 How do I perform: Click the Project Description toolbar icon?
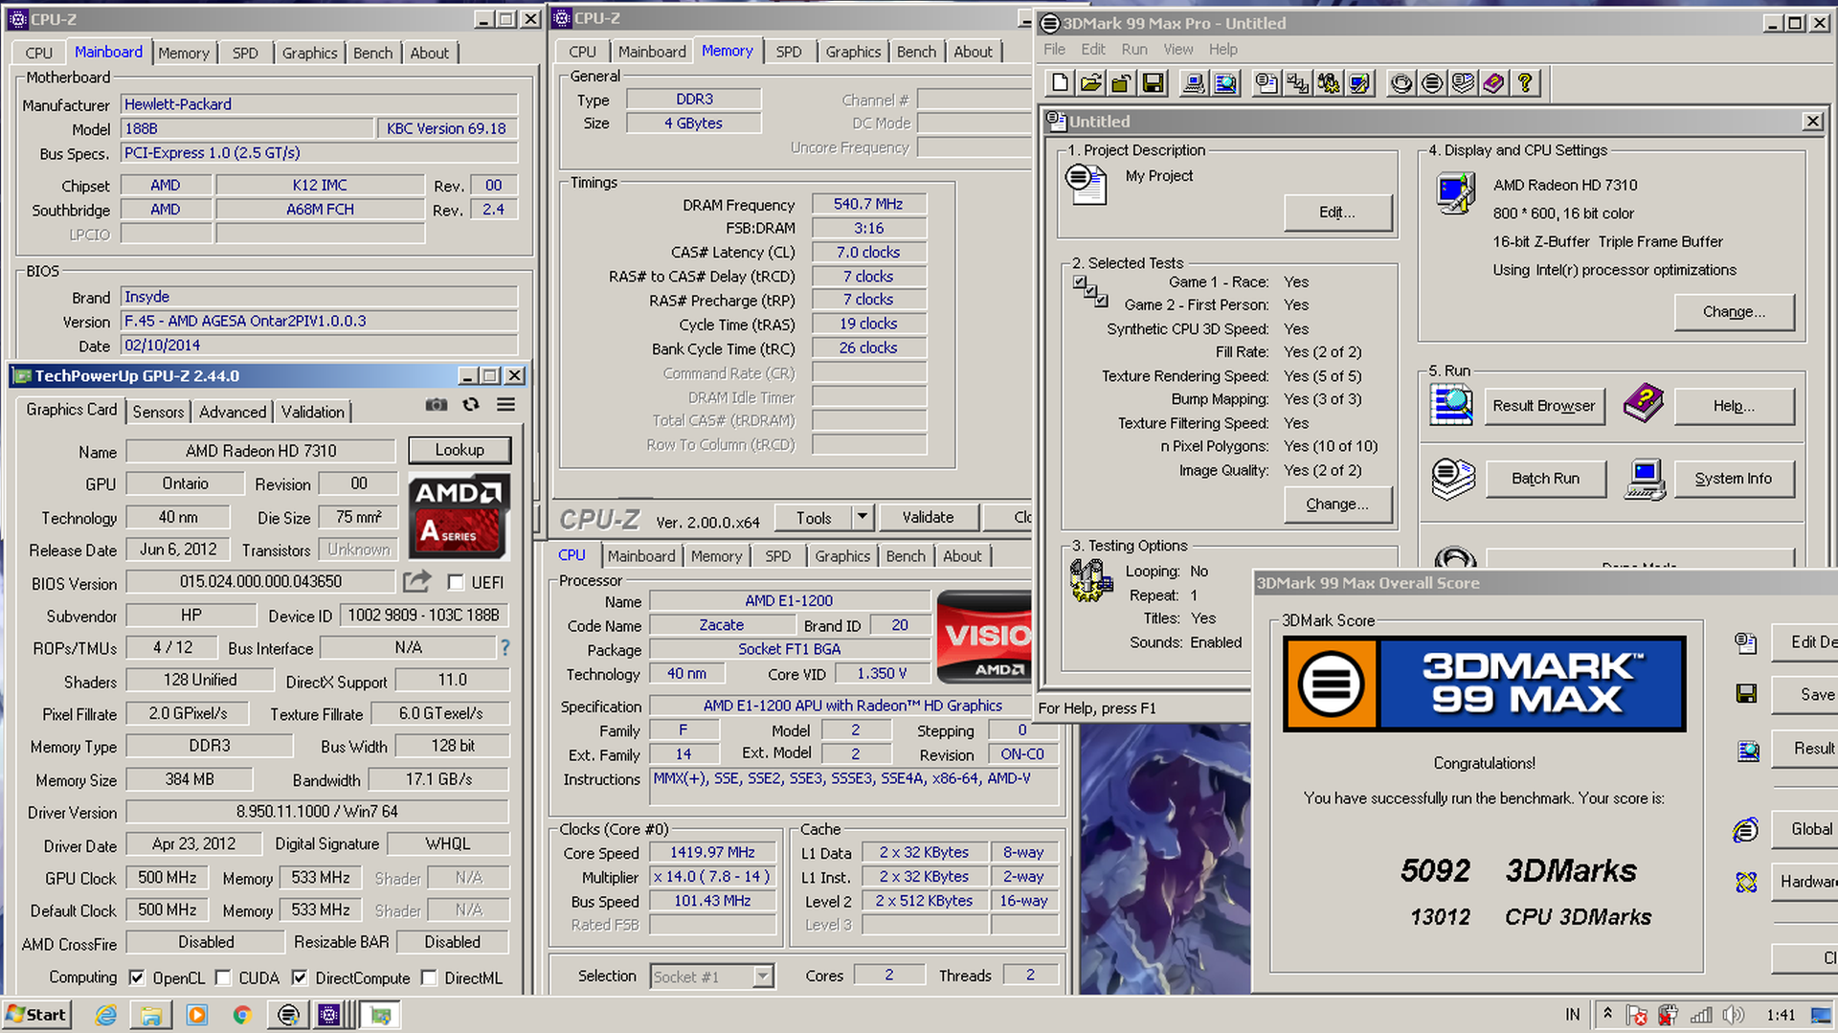[x=1266, y=83]
